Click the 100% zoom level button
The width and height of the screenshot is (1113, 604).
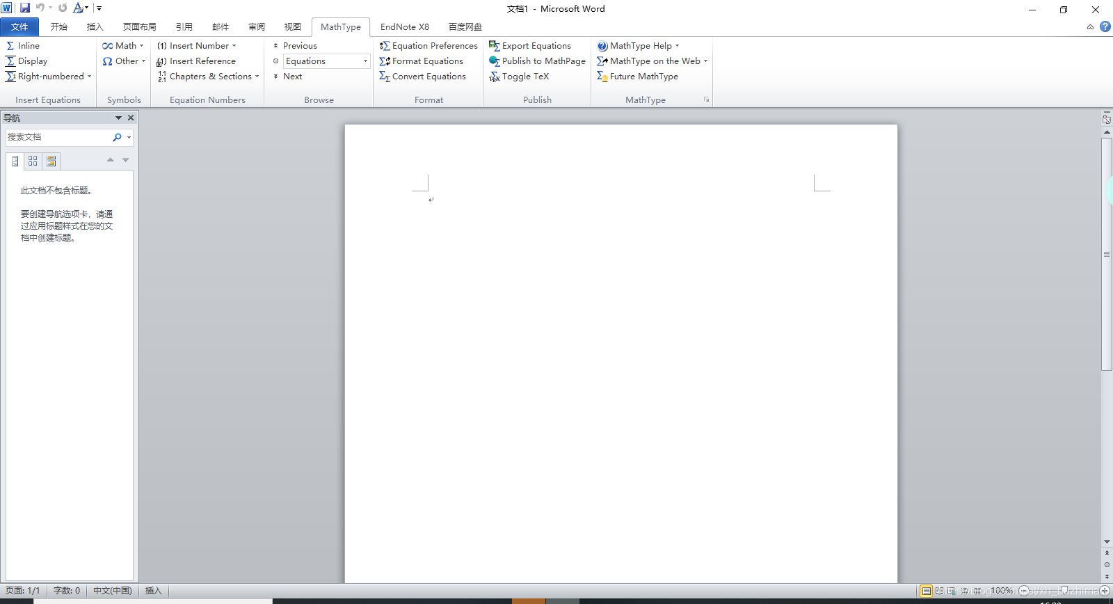1002,591
